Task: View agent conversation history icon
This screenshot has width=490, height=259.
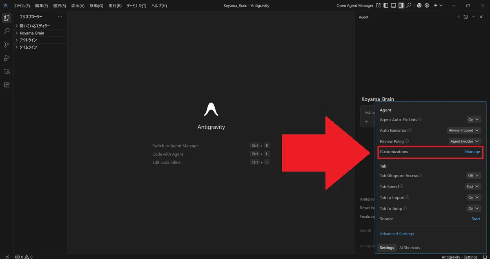Action: (x=465, y=17)
